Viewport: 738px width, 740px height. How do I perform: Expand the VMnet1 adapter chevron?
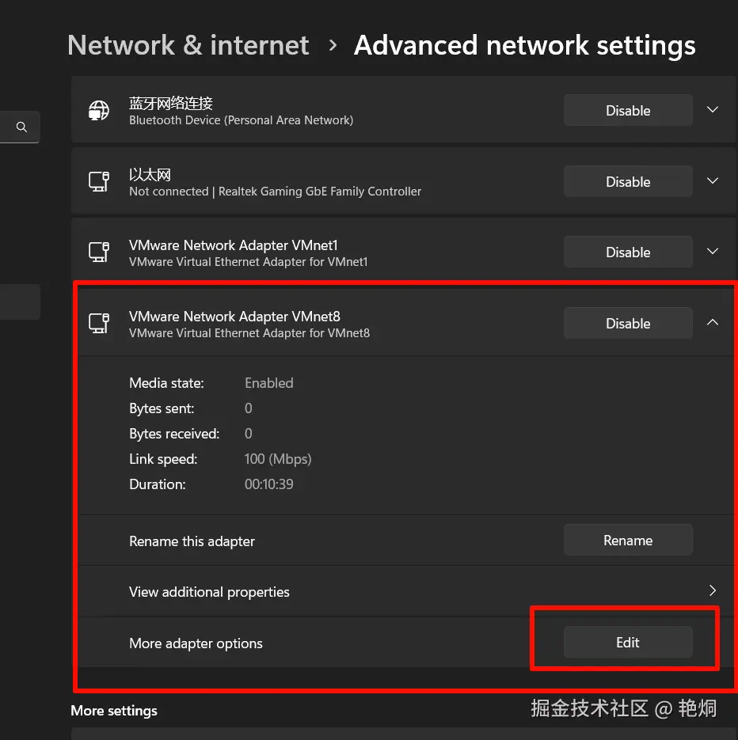(713, 252)
